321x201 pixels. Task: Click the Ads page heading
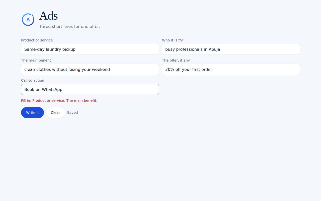click(48, 16)
